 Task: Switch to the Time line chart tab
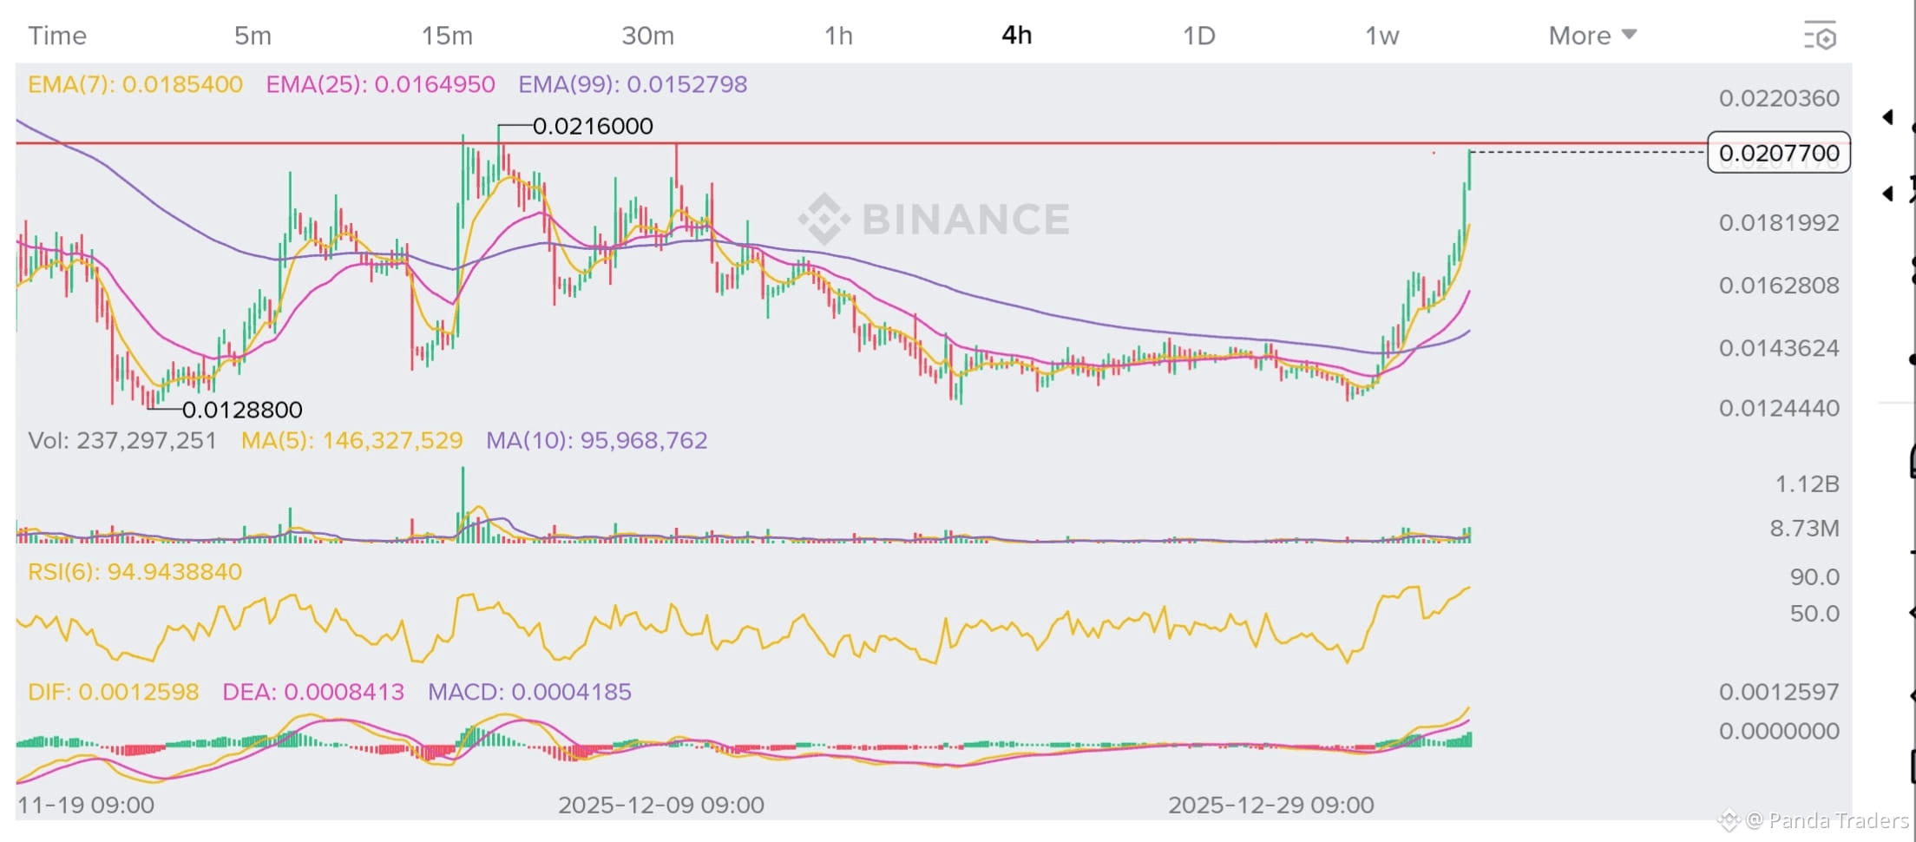[57, 36]
